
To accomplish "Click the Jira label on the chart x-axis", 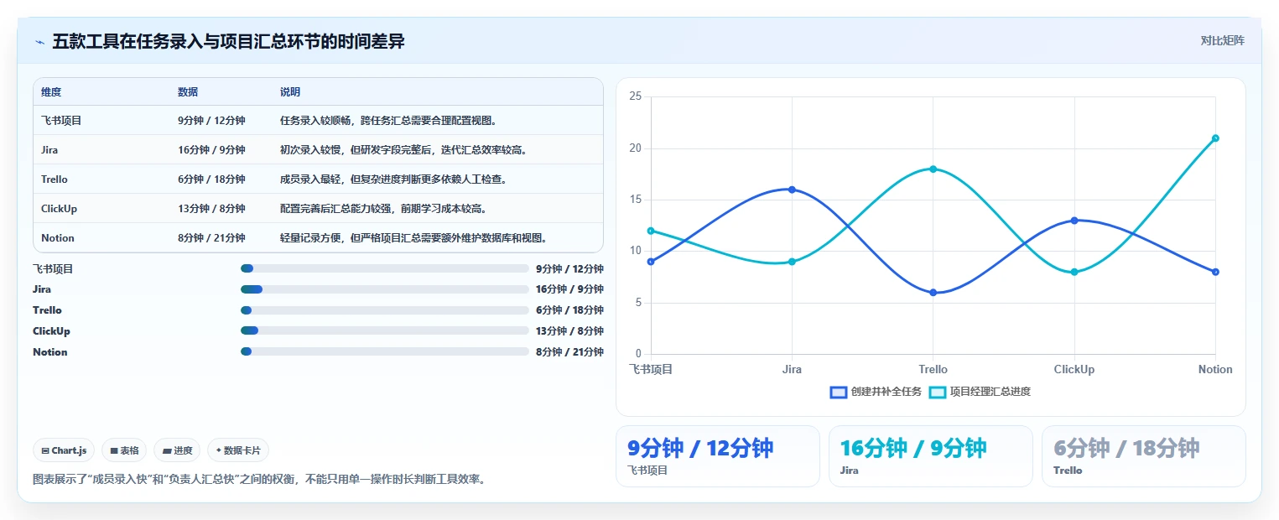I will 792,370.
